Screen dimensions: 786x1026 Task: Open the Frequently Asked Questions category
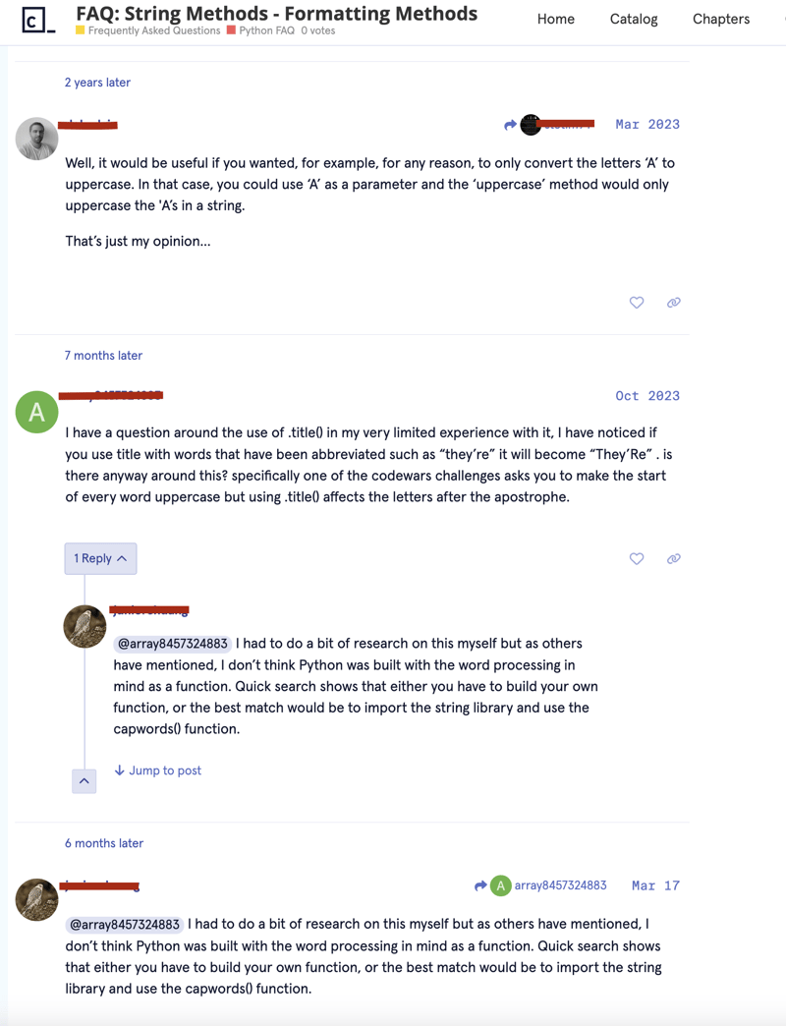[153, 30]
